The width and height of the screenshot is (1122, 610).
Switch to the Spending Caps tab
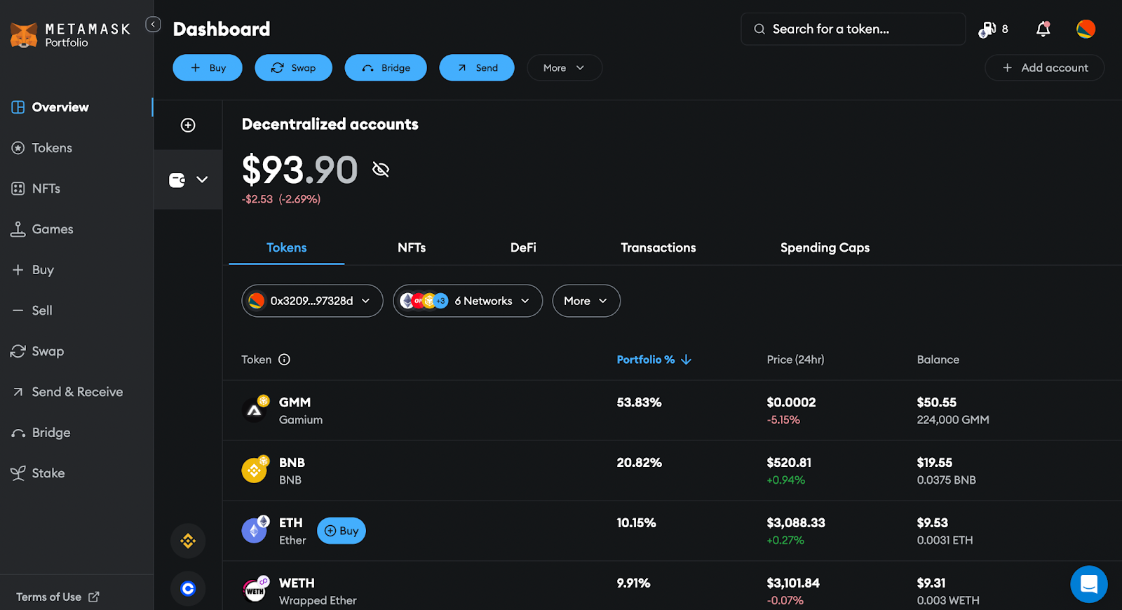coord(825,248)
